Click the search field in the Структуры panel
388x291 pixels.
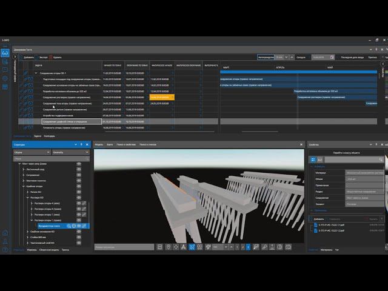51,159
